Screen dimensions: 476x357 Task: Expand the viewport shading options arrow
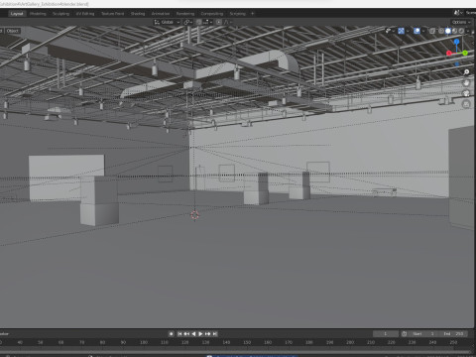[x=468, y=31]
